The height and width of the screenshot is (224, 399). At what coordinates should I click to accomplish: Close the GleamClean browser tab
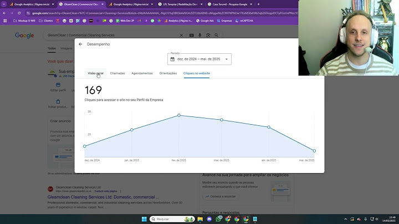[x=103, y=4]
